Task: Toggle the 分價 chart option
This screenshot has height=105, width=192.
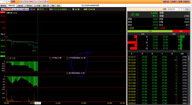Action: click(x=23, y=9)
